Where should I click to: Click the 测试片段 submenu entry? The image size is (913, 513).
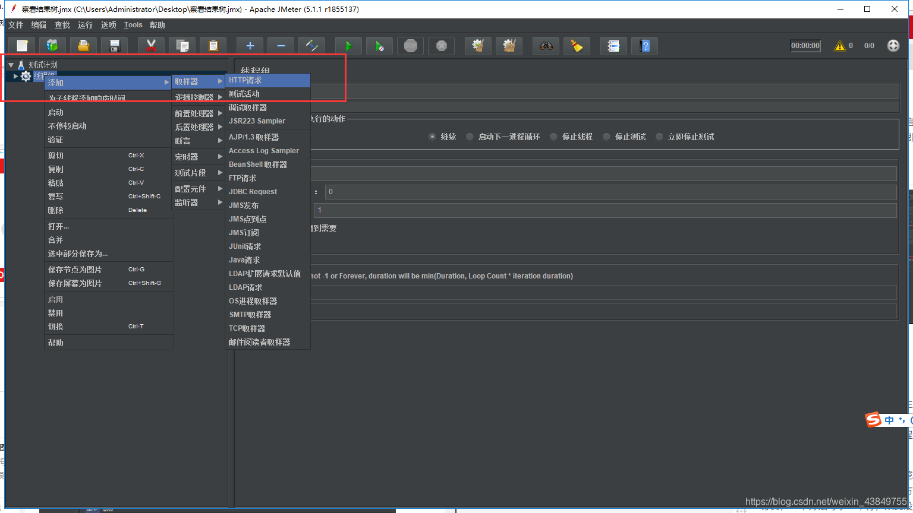(199, 173)
